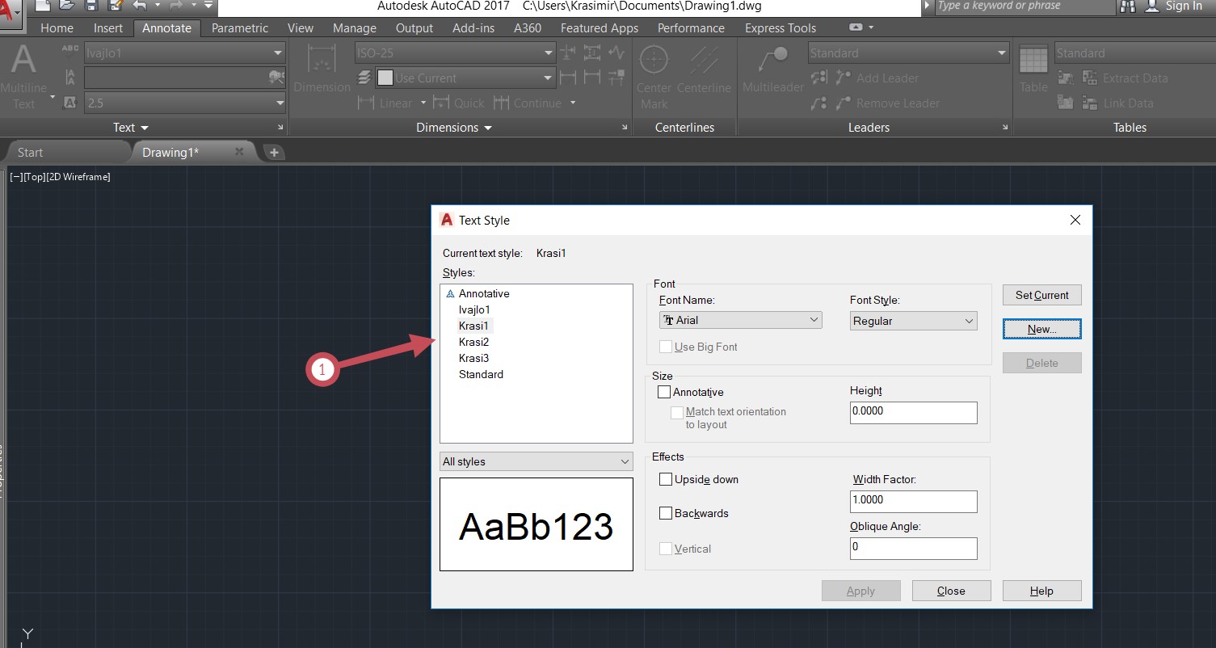The width and height of the screenshot is (1216, 648).
Task: Click the New drawing icon in the quick access toolbar
Action: click(42, 6)
